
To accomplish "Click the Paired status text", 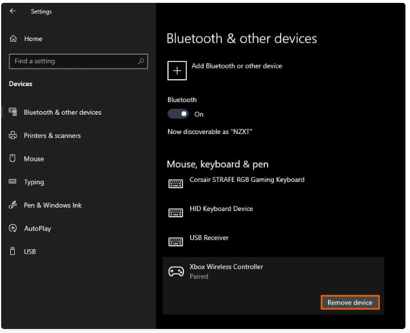I will click(x=199, y=277).
